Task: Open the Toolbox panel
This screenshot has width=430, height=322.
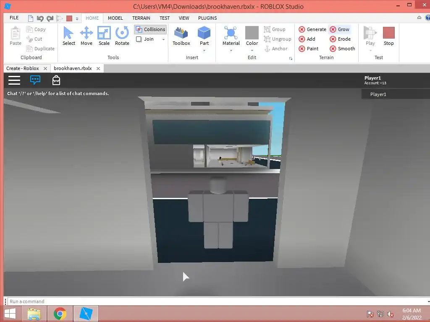Action: point(181,36)
